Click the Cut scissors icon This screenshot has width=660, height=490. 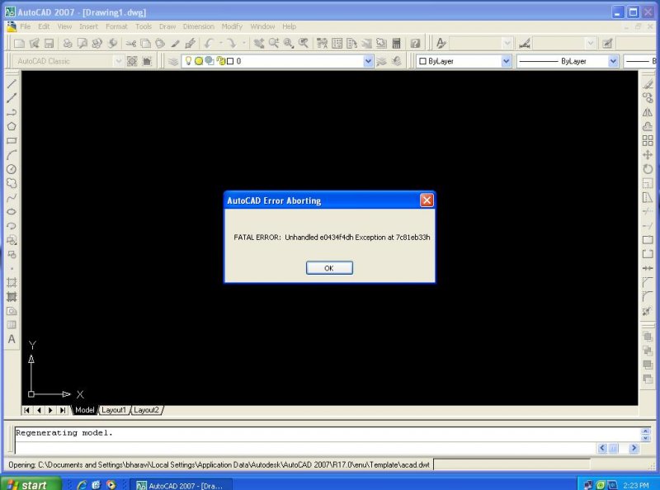pyautogui.click(x=131, y=43)
